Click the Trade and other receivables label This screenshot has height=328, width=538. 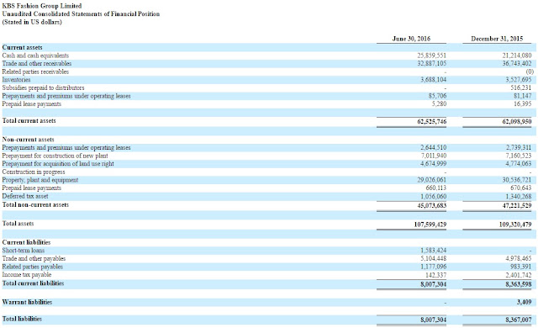point(37,63)
